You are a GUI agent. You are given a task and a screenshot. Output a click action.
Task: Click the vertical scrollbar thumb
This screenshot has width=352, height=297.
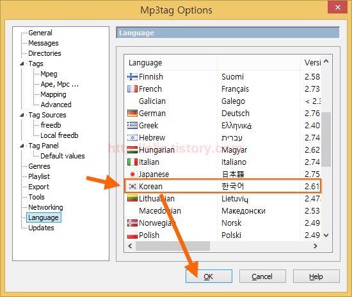tap(326, 139)
